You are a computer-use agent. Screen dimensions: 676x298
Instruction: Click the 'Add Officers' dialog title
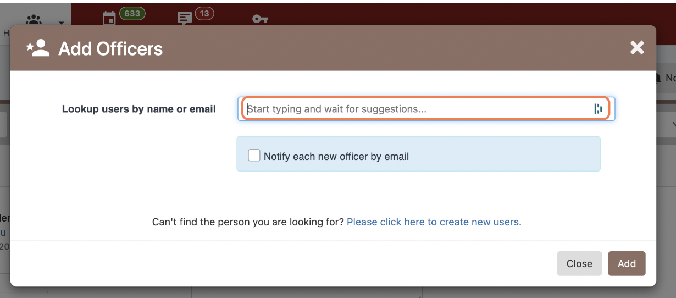[110, 49]
